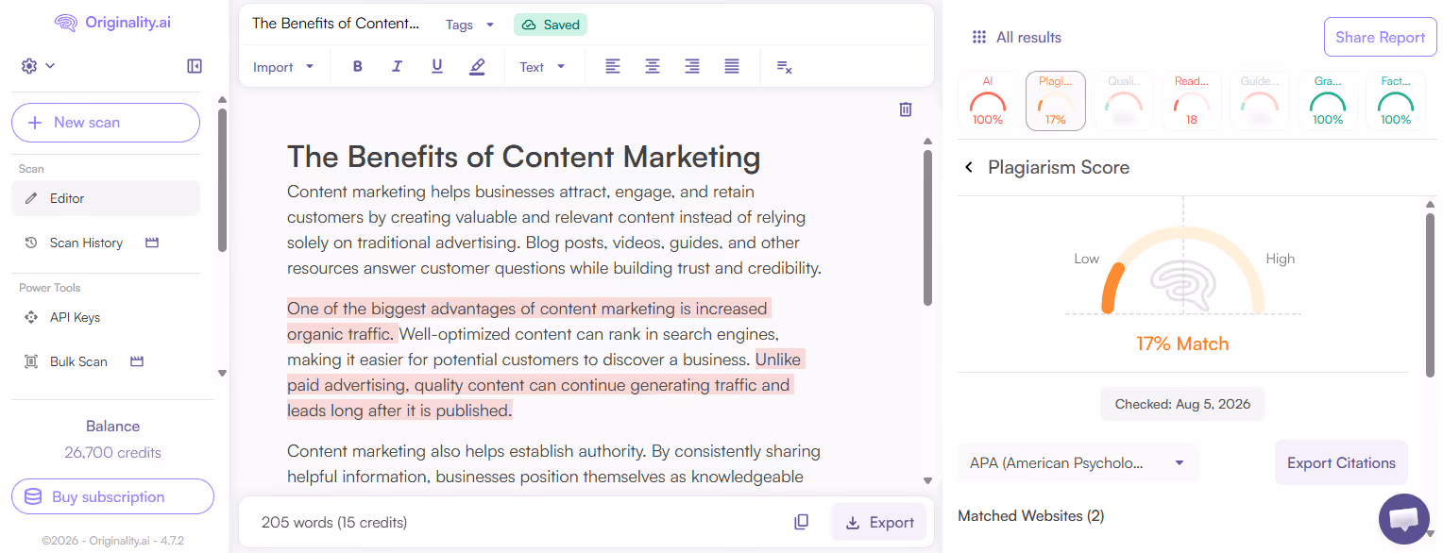The image size is (1443, 553).
Task: Open the Import dropdown
Action: click(283, 67)
